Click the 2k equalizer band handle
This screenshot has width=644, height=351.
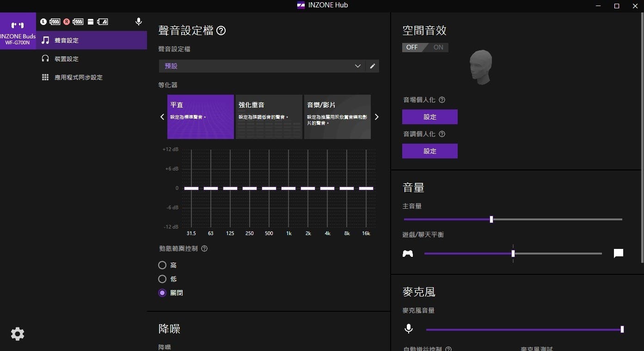308,188
